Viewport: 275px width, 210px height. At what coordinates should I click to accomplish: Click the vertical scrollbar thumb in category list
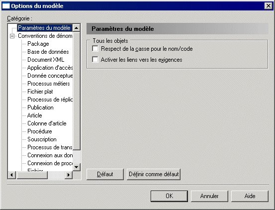click(x=77, y=91)
